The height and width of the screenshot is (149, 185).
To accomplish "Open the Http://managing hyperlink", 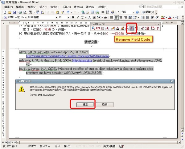I will tap(82, 60).
